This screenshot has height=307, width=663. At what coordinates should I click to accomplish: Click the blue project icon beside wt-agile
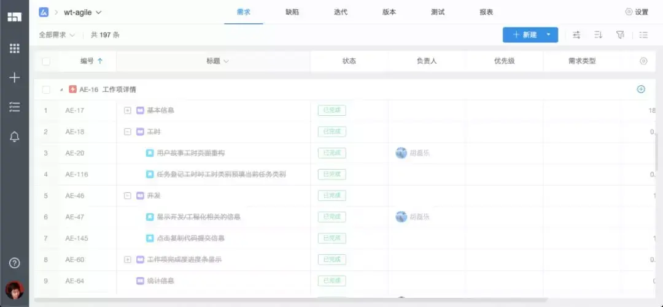(x=43, y=12)
